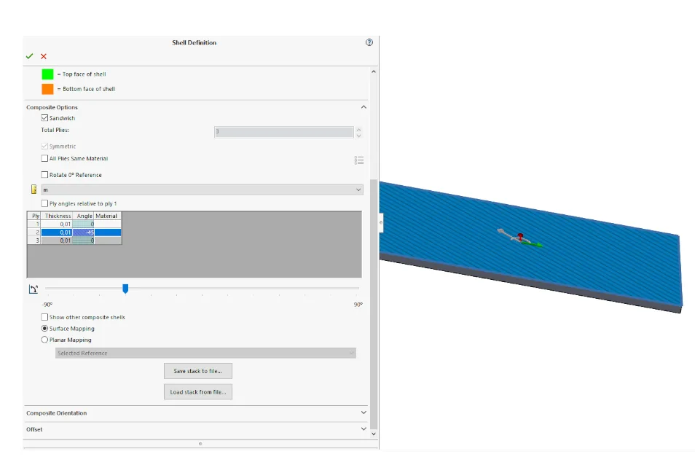Check Show other composite shells

tap(44, 317)
